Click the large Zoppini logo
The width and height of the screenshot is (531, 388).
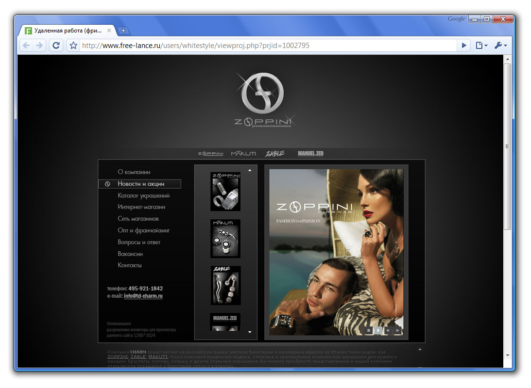click(263, 100)
